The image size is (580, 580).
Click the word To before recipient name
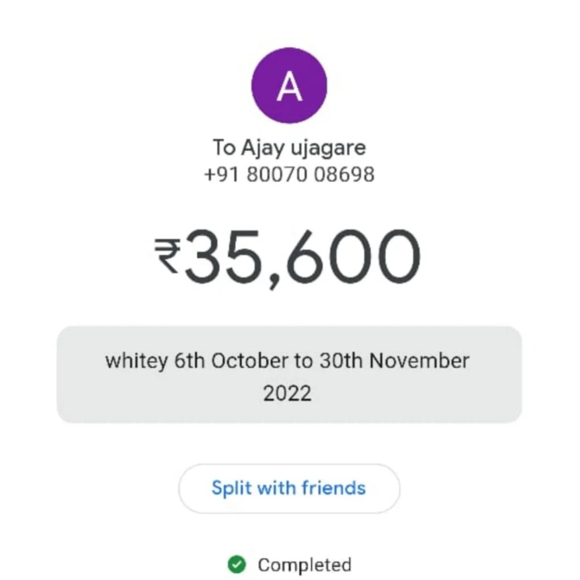(x=224, y=148)
